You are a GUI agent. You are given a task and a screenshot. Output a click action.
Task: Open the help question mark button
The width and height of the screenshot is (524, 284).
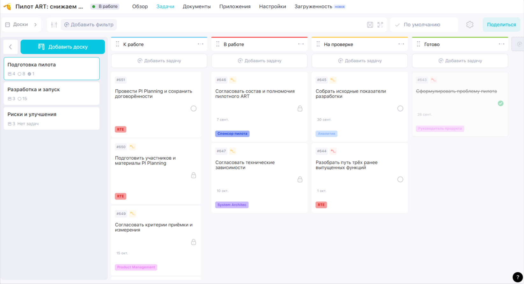click(x=518, y=277)
